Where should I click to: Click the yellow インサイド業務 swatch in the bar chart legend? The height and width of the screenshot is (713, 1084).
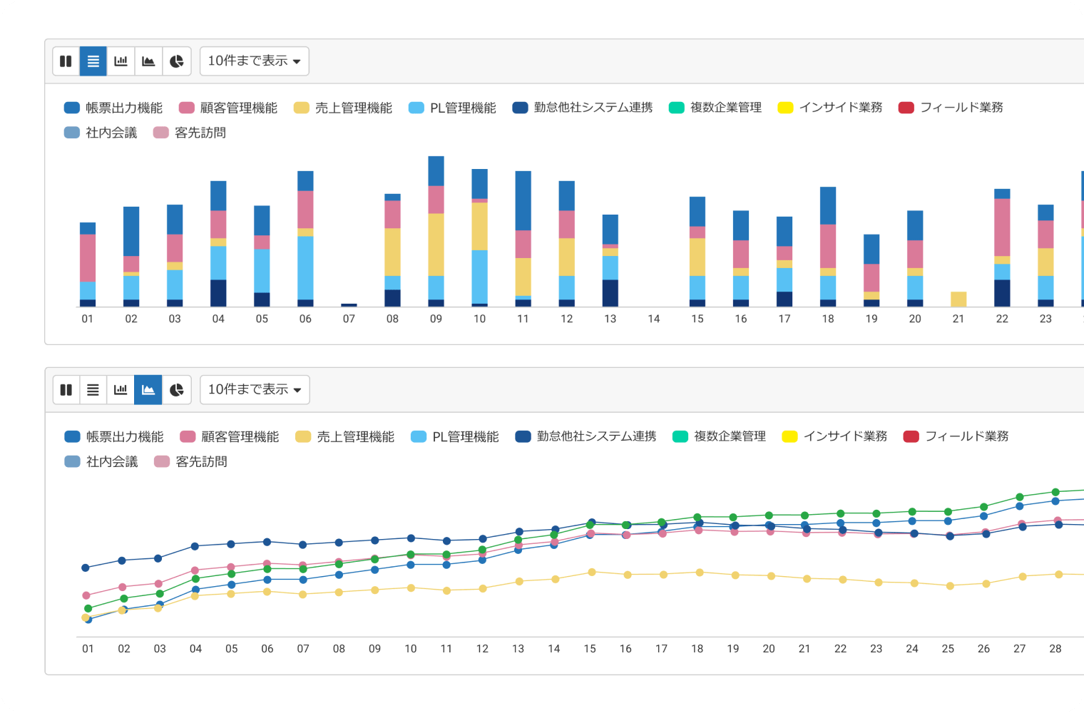tap(785, 108)
